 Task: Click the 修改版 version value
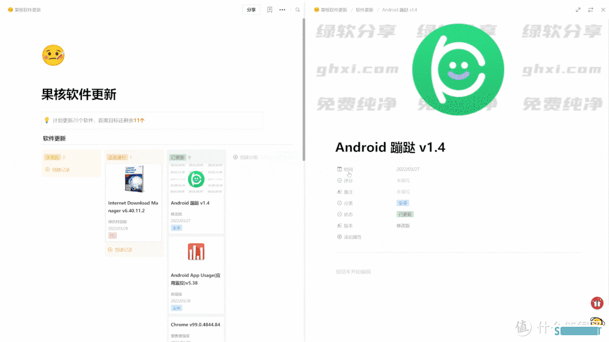(x=403, y=226)
